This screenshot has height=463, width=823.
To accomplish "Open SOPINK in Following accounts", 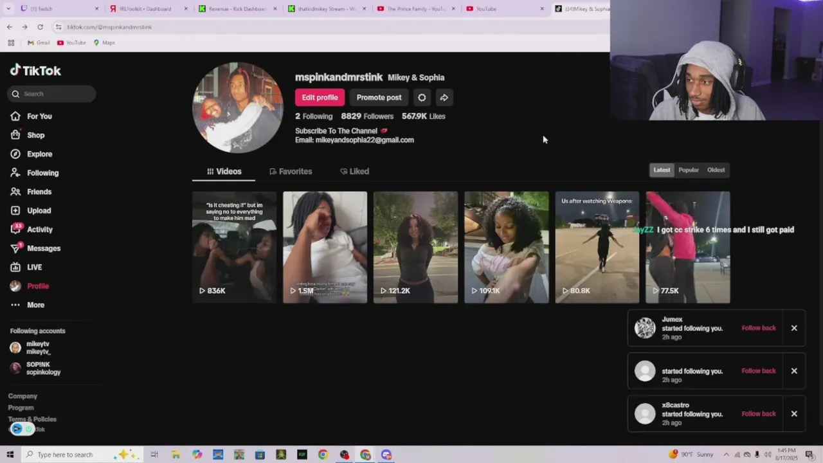I will (x=35, y=368).
